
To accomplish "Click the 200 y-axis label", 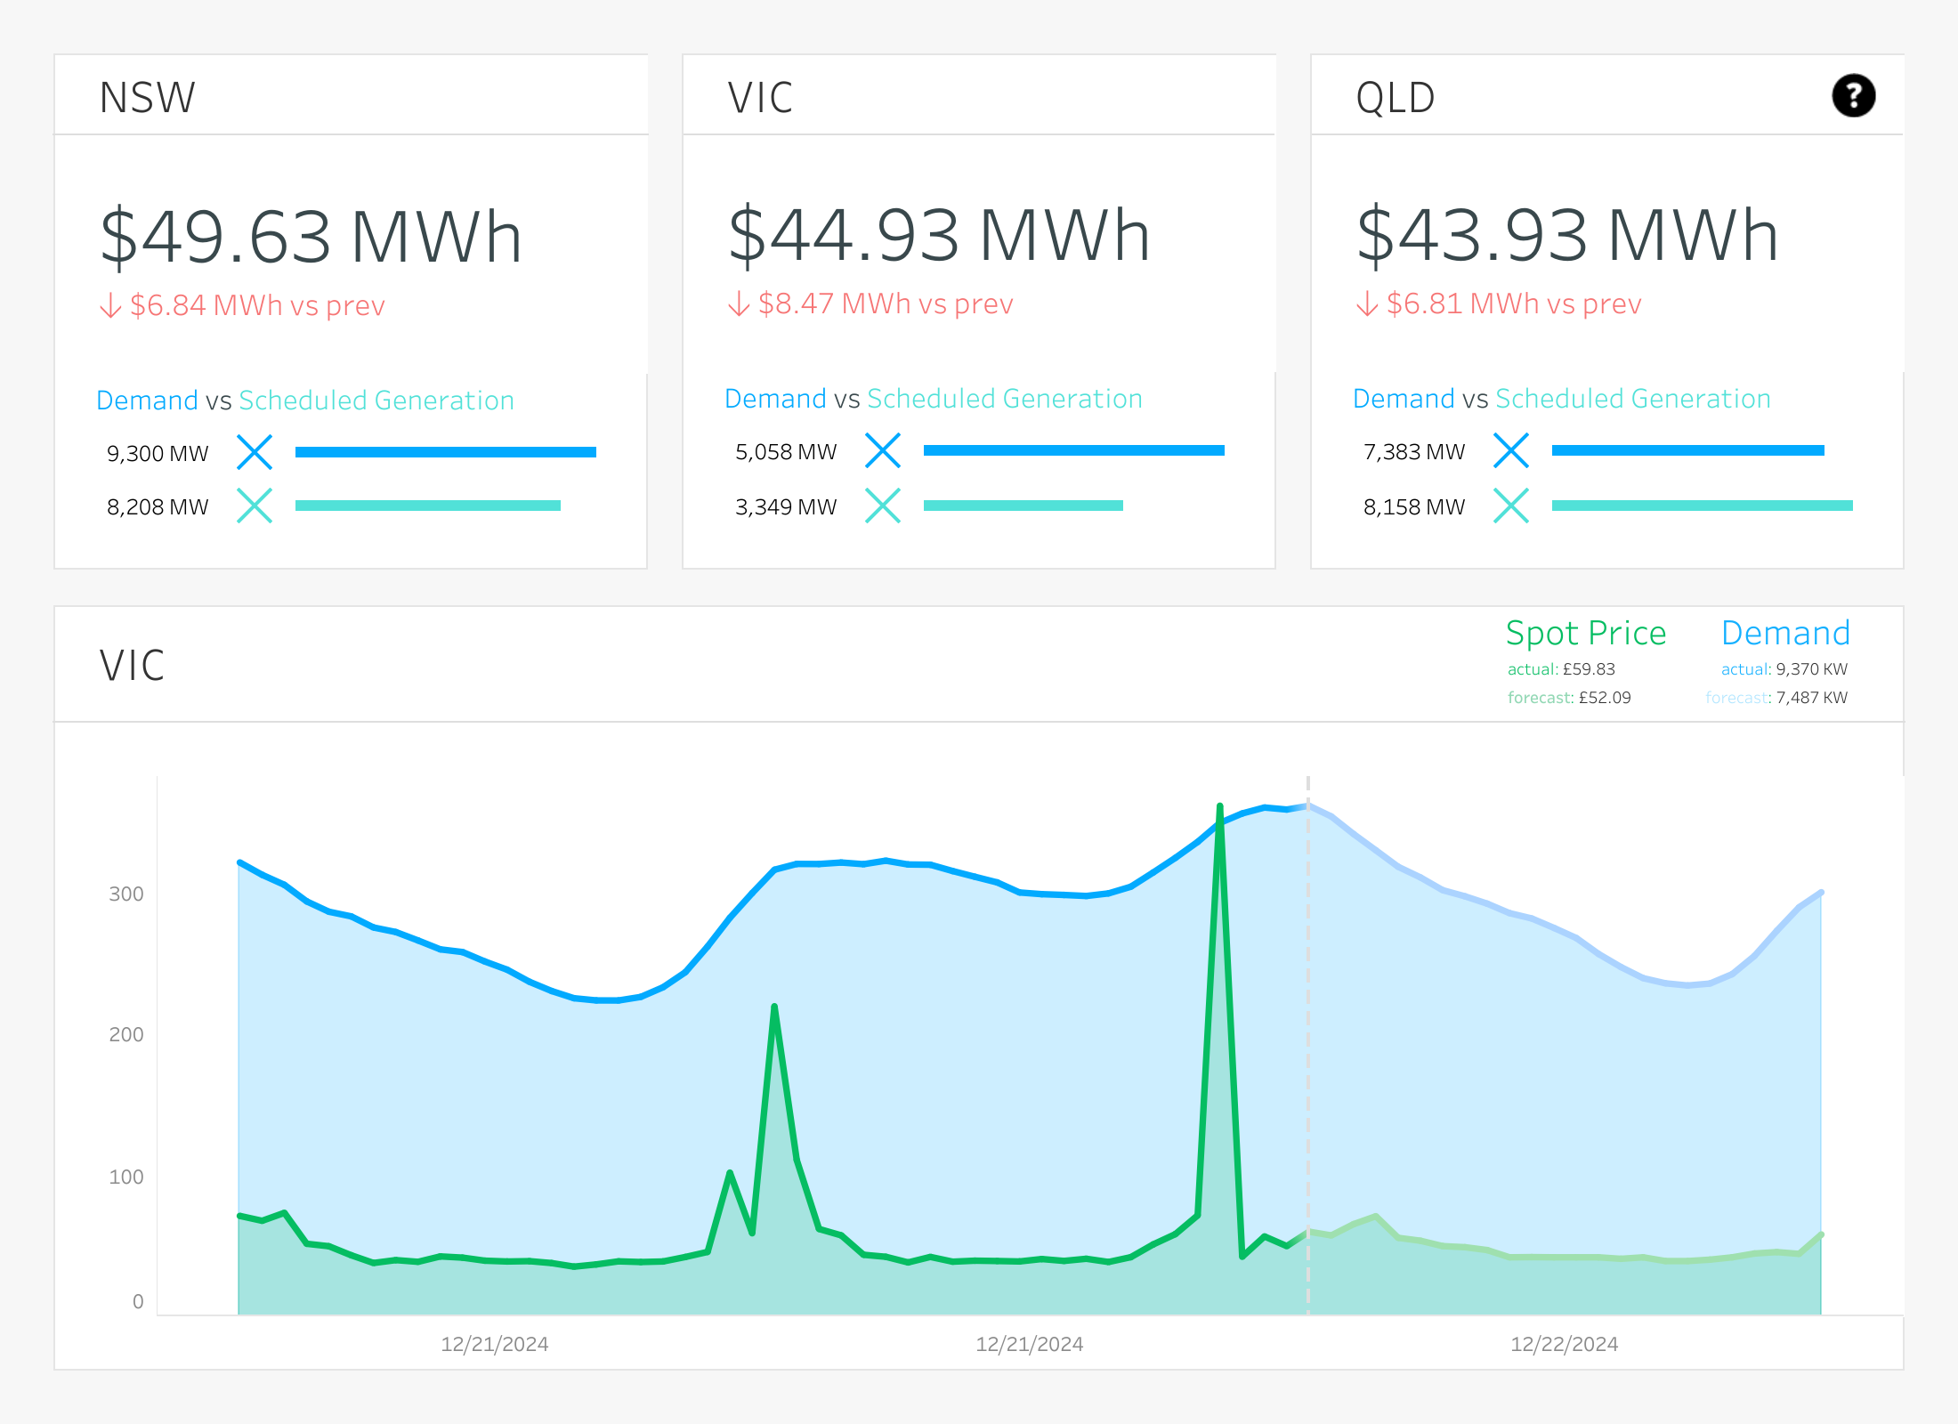I will tap(125, 1034).
